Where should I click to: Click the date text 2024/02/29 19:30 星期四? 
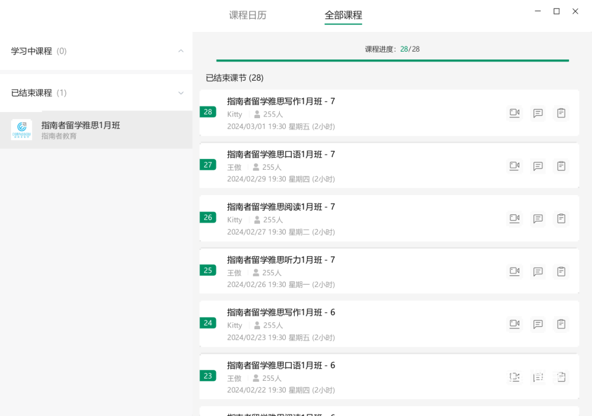click(x=268, y=179)
